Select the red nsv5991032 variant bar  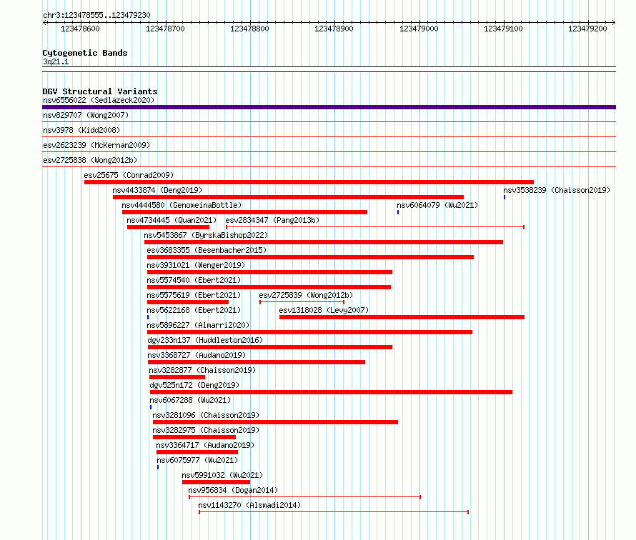coord(217,482)
